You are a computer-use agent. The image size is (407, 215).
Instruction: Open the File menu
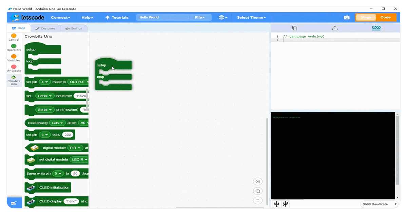200,17
